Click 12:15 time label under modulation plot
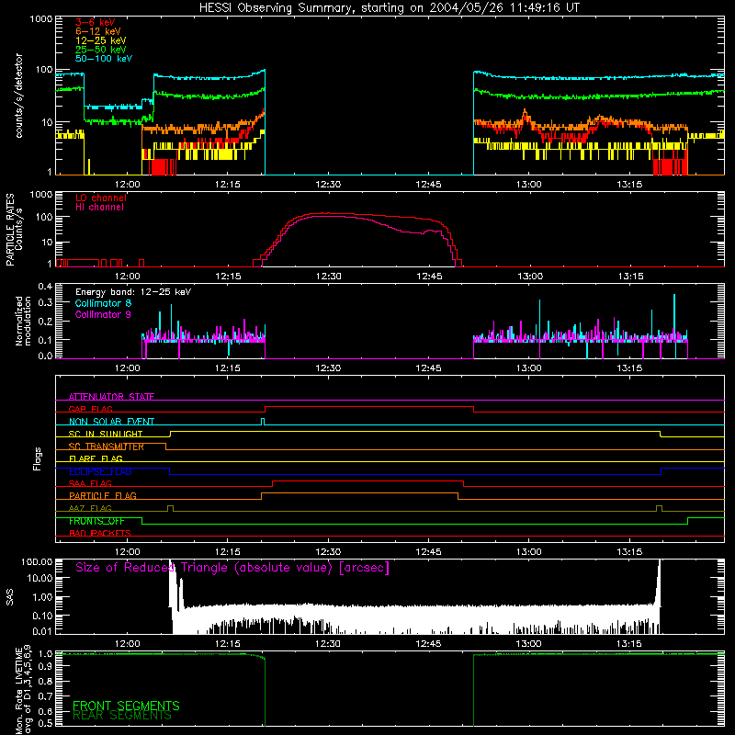Image resolution: width=735 pixels, height=735 pixels. click(x=227, y=368)
